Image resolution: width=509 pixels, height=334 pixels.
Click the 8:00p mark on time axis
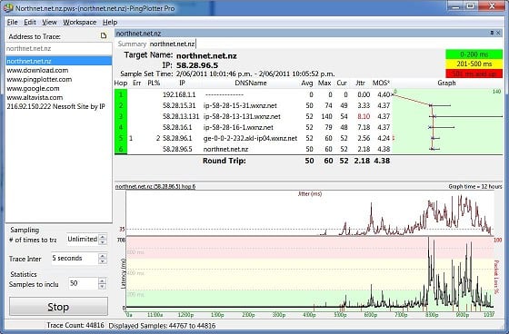(x=432, y=315)
